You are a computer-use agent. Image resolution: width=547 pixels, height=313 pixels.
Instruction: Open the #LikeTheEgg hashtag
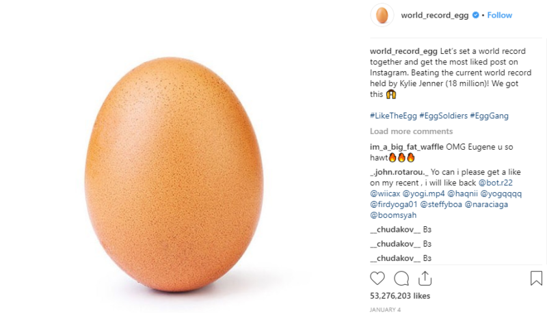pos(393,115)
